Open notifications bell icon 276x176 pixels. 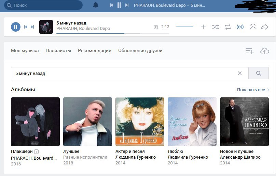tap(96, 5)
